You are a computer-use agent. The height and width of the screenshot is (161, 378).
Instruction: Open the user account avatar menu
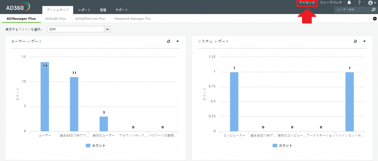coord(371,3)
